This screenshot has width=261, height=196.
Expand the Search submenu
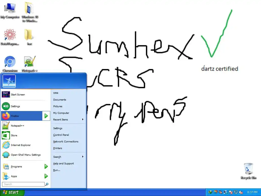(x=68, y=157)
